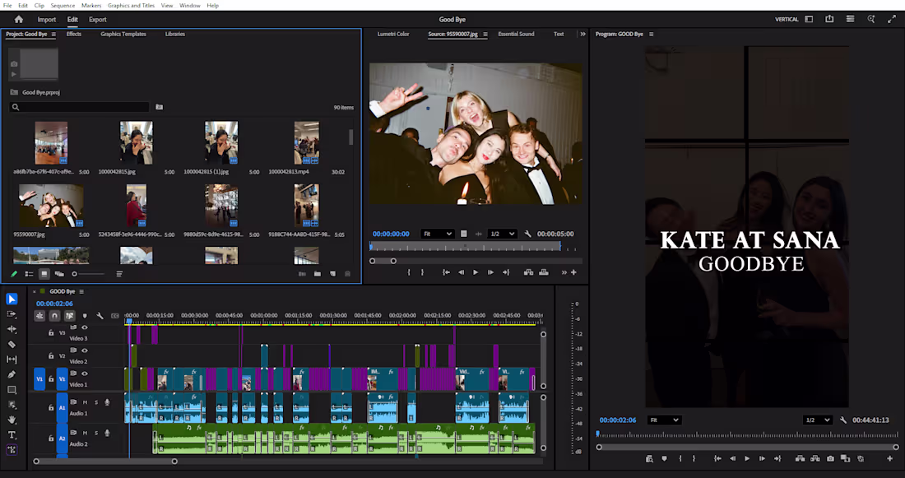Open Program monitor Fit zoom dropdown
905x478 pixels.
(664, 420)
